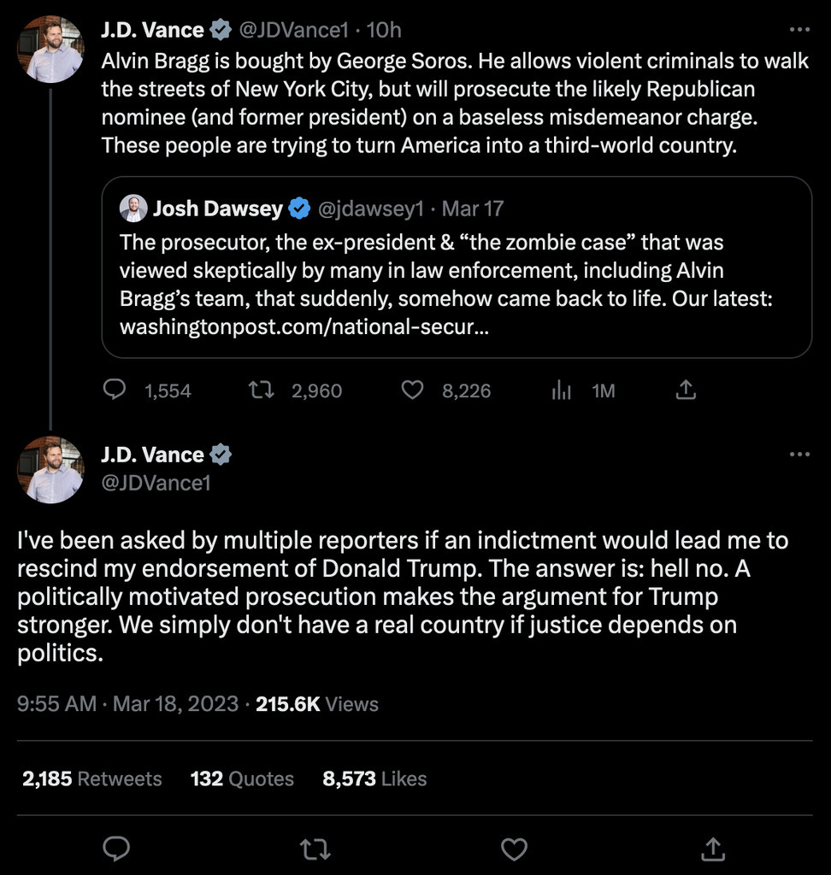Retweet the first tweet about Alvin Bragg
The width and height of the screenshot is (831, 875).
pos(260,391)
